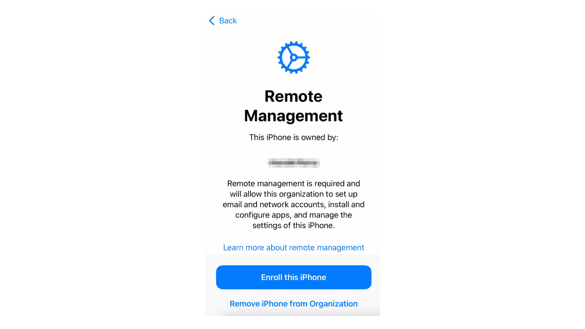
Task: Click the remote management description paragraph
Action: 294,204
